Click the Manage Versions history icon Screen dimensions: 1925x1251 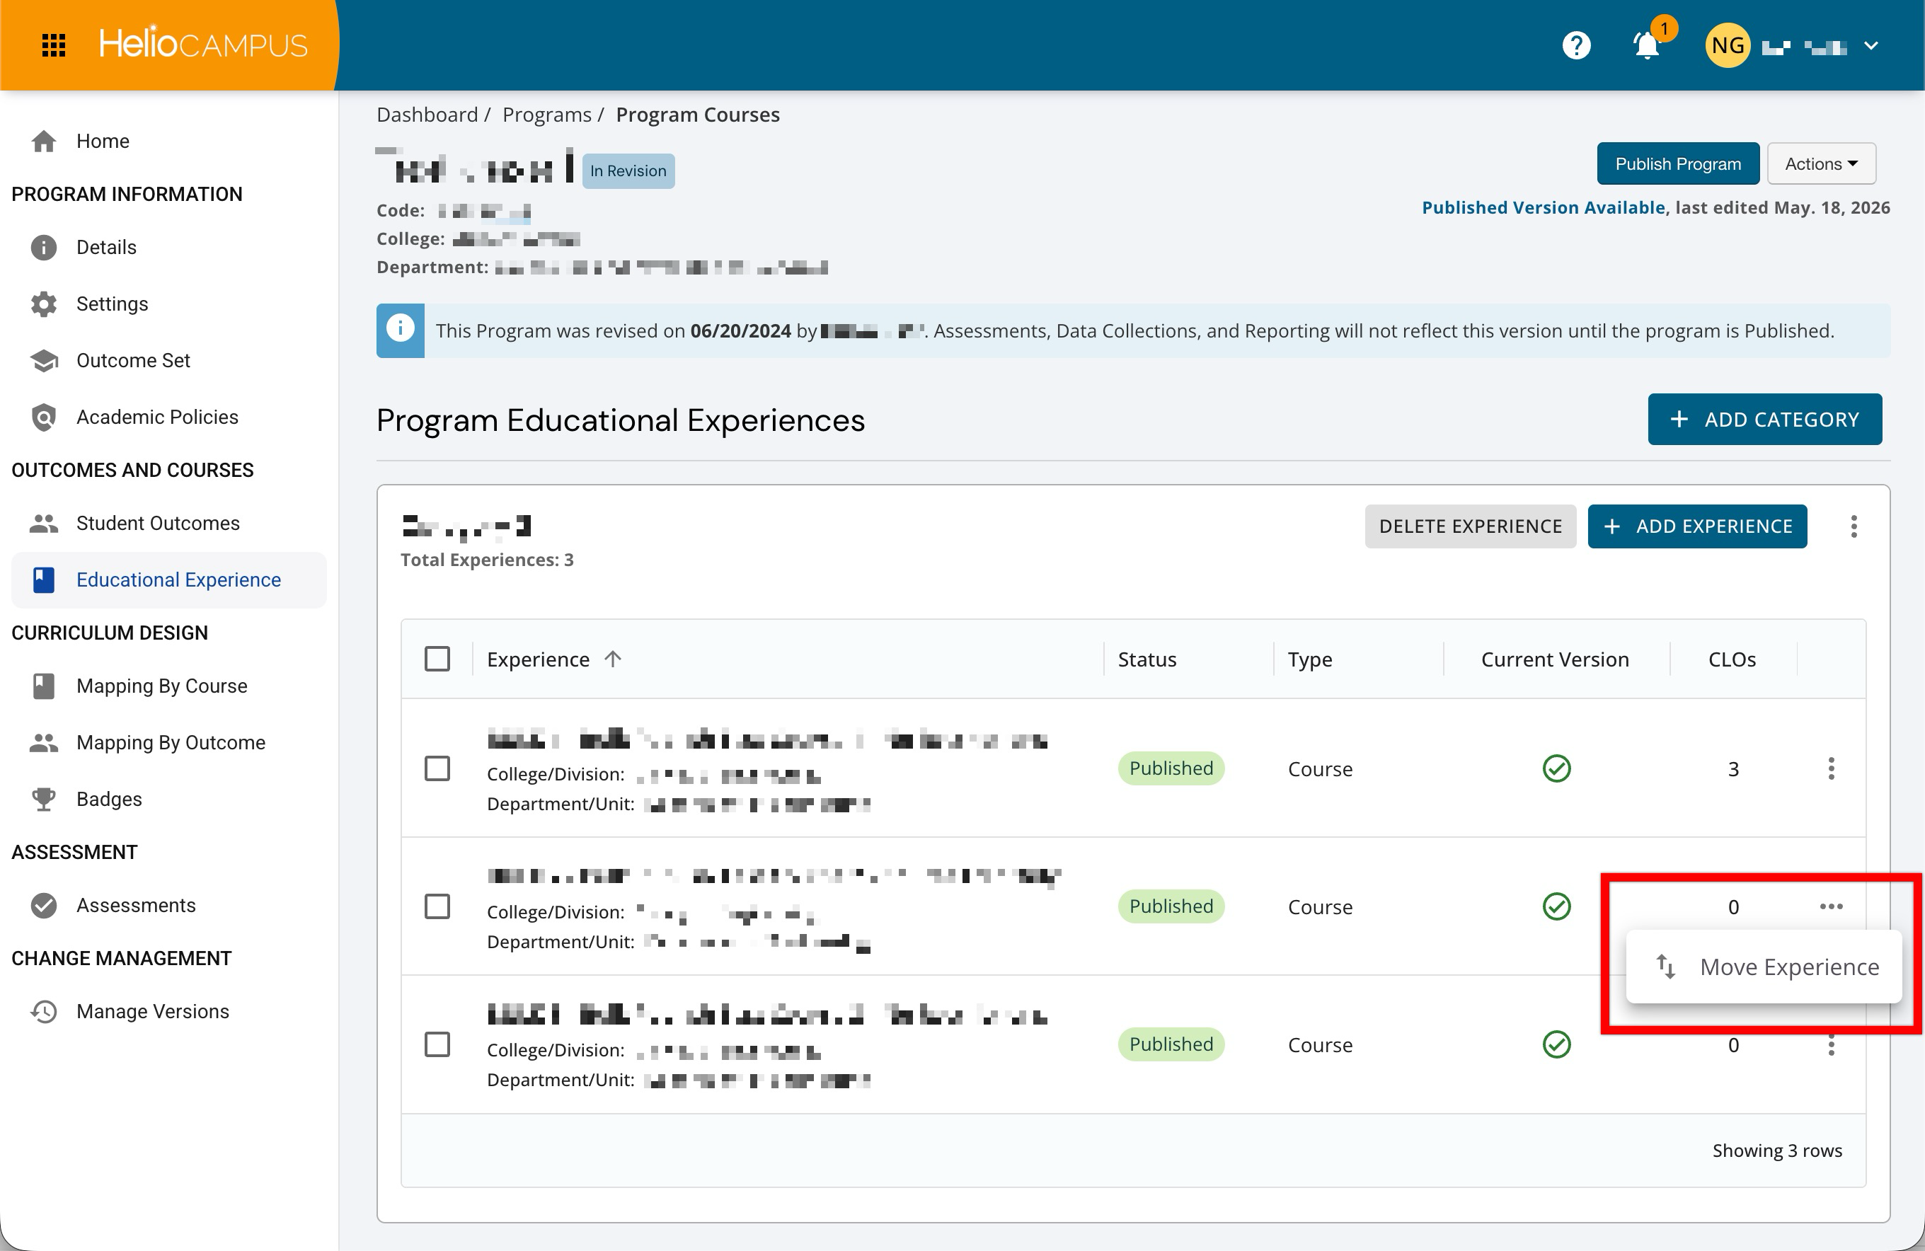coord(44,1012)
